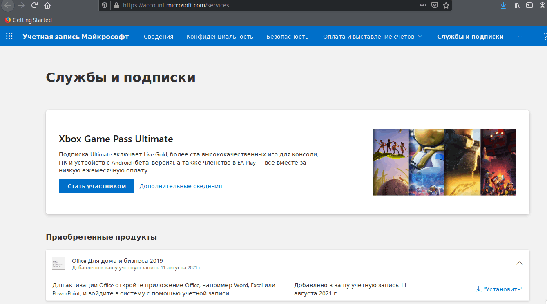Viewport: 547px width, 304px height.
Task: Open the Учетная запись Майкрософт home link
Action: tap(76, 37)
